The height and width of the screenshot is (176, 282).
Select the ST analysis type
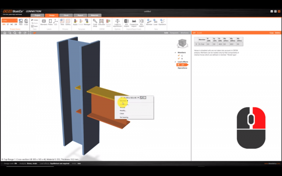(8, 25)
